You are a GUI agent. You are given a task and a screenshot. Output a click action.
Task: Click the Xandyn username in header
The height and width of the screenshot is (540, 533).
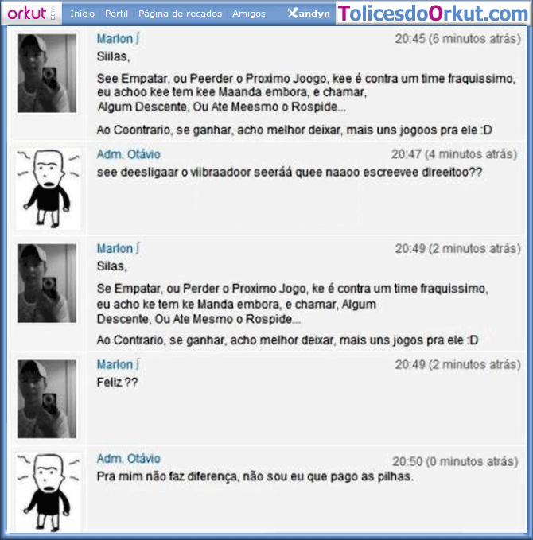pos(309,14)
